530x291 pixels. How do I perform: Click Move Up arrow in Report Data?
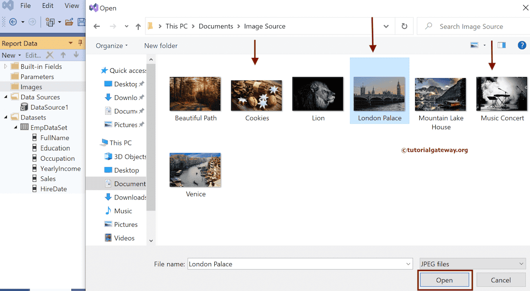[63, 55]
